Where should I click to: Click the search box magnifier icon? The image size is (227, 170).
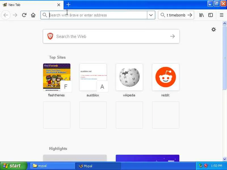click(163, 15)
